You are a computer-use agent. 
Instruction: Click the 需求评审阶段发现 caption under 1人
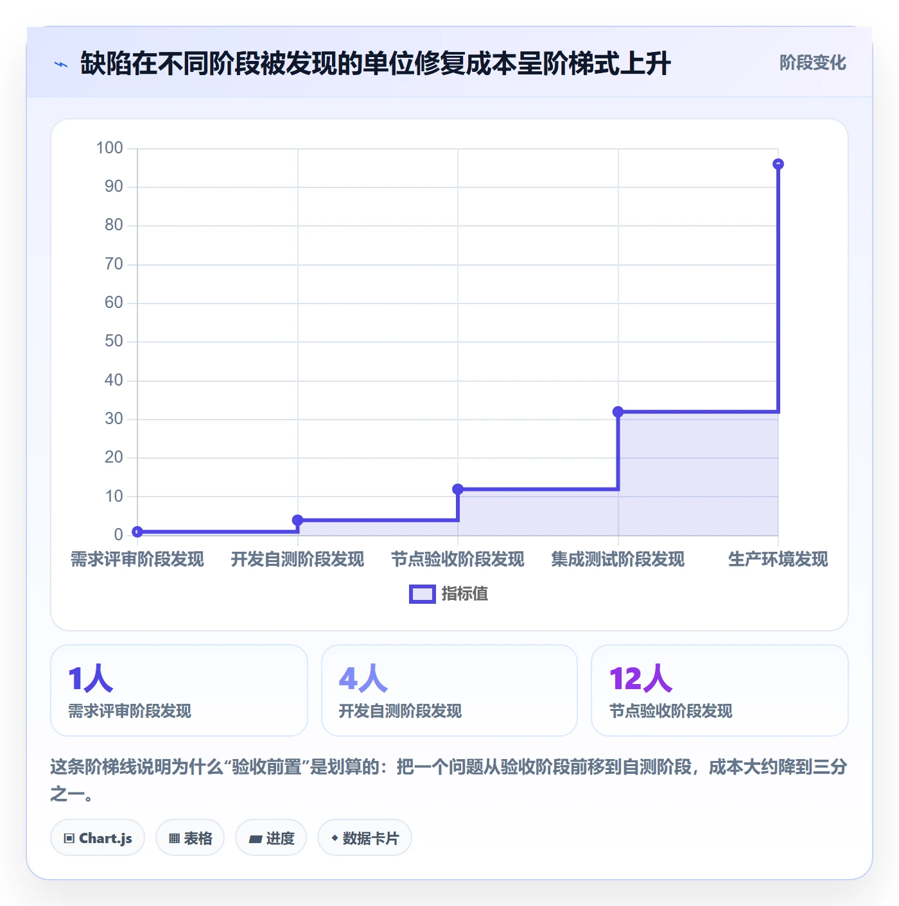pos(130,711)
